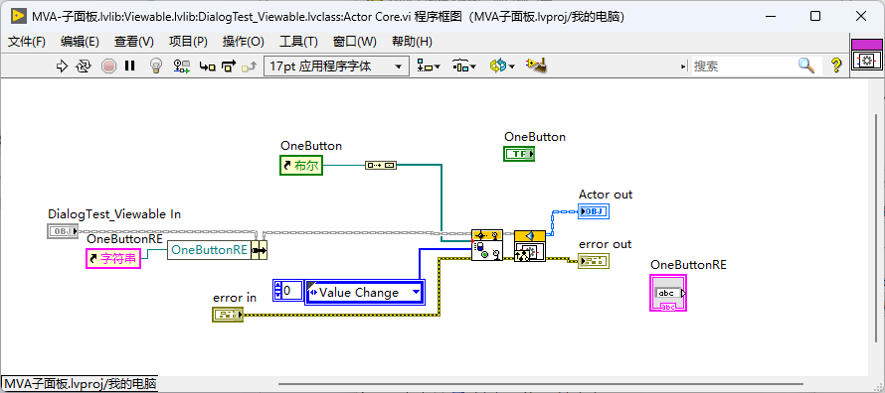Open the 文件(F) menu
The height and width of the screenshot is (393, 885).
(27, 41)
